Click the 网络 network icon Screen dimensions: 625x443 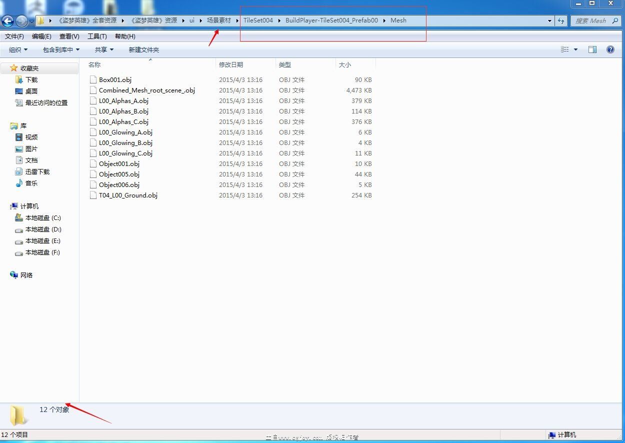coord(14,275)
